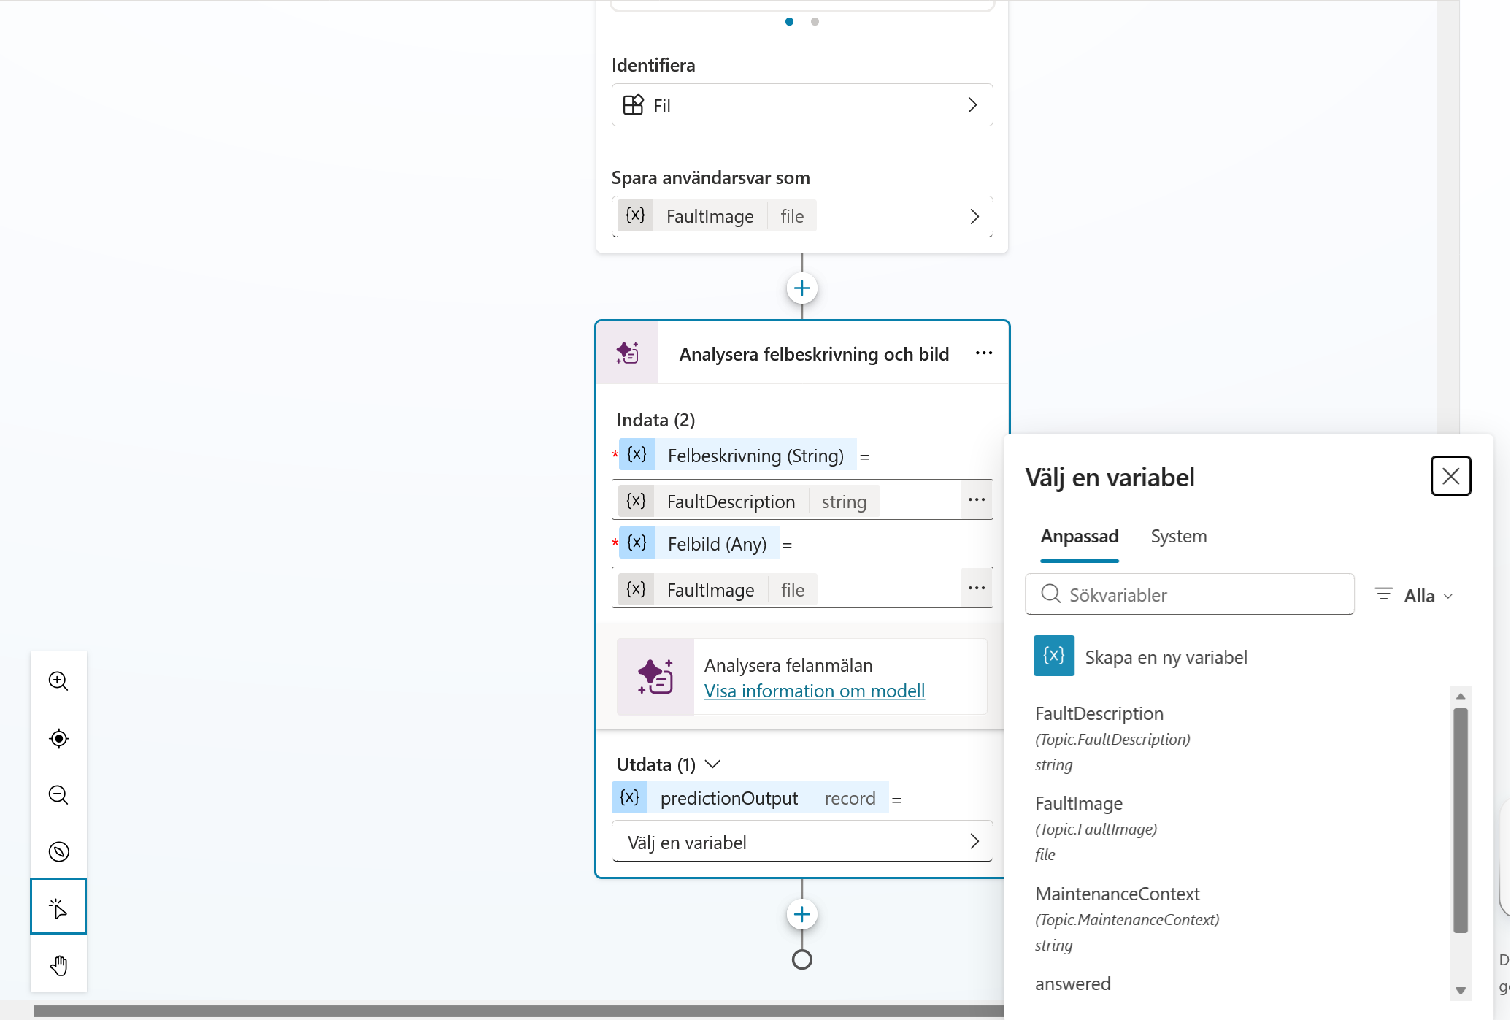1511x1020 pixels.
Task: Open options for the FaultImage input row
Action: coord(976,588)
